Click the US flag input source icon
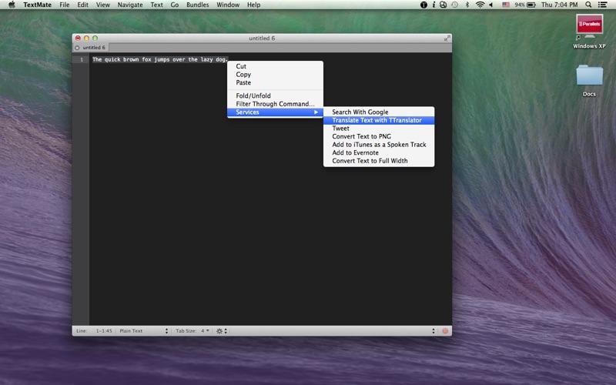616x385 pixels. 506,5
